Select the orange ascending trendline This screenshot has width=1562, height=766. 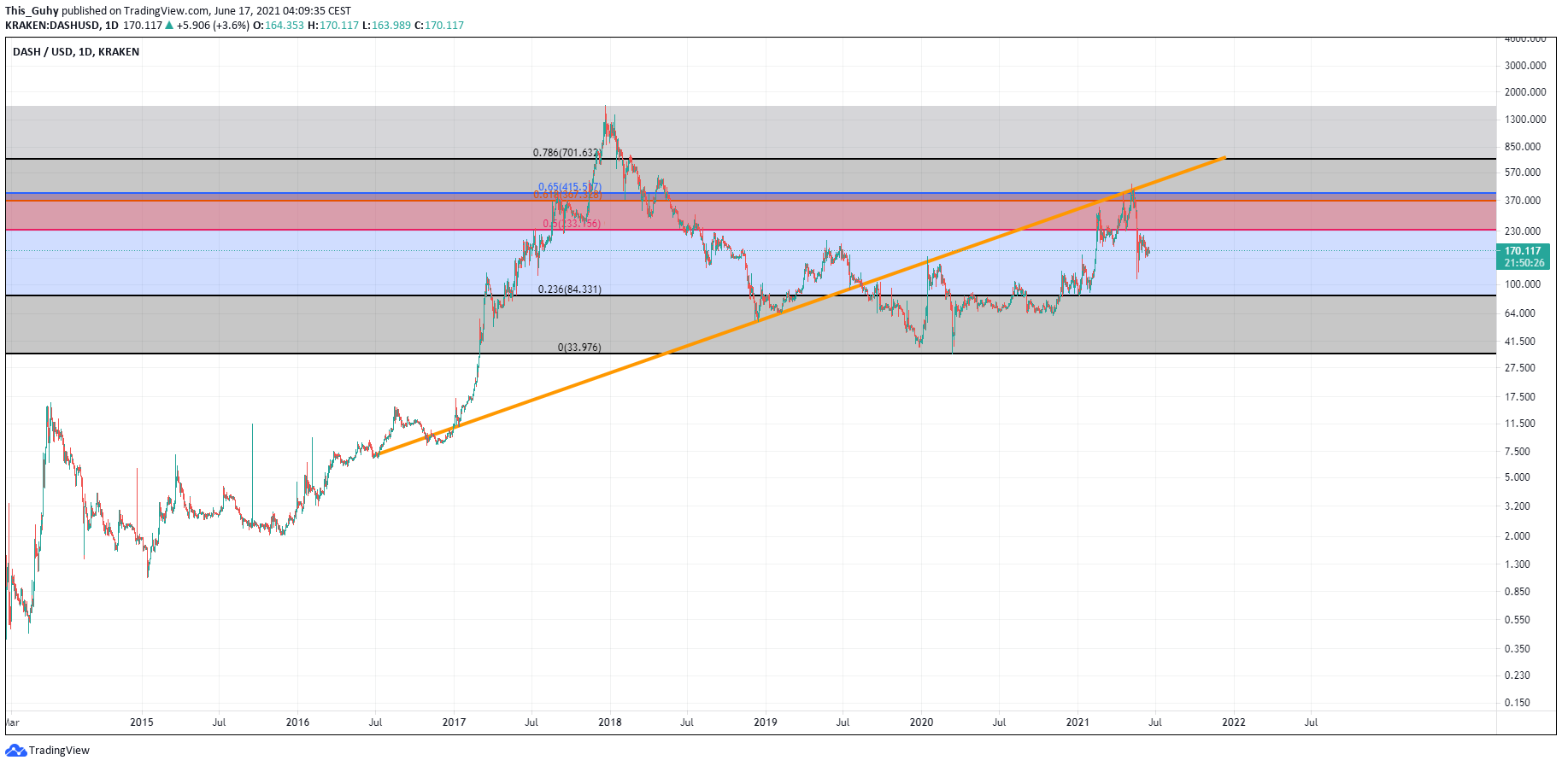[x=801, y=307]
